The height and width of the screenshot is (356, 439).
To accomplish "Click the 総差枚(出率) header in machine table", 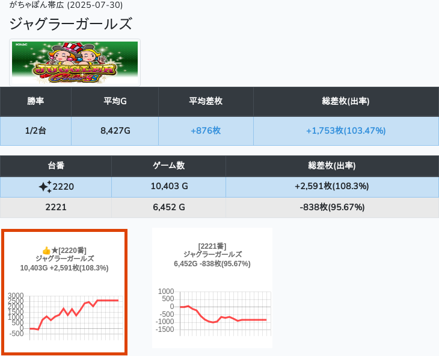I will coord(332,166).
